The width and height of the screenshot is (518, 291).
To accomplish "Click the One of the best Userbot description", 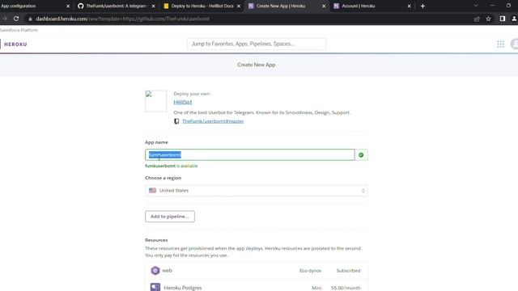I will [262, 112].
